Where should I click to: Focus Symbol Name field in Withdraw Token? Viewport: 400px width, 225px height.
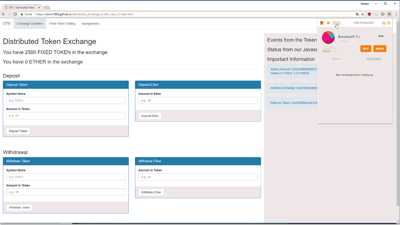coord(66,177)
